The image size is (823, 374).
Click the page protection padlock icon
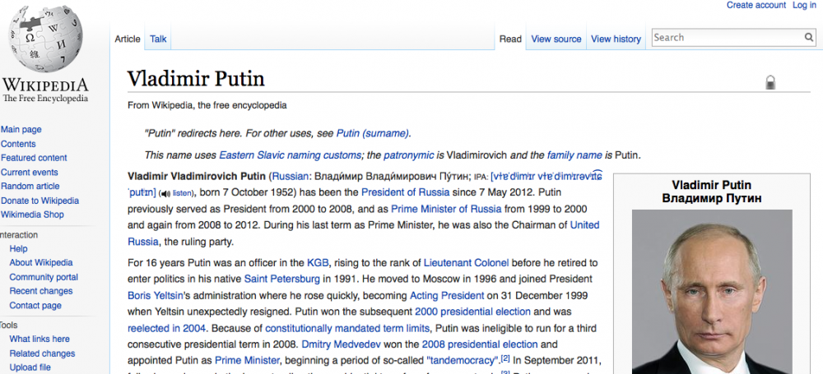click(x=770, y=81)
